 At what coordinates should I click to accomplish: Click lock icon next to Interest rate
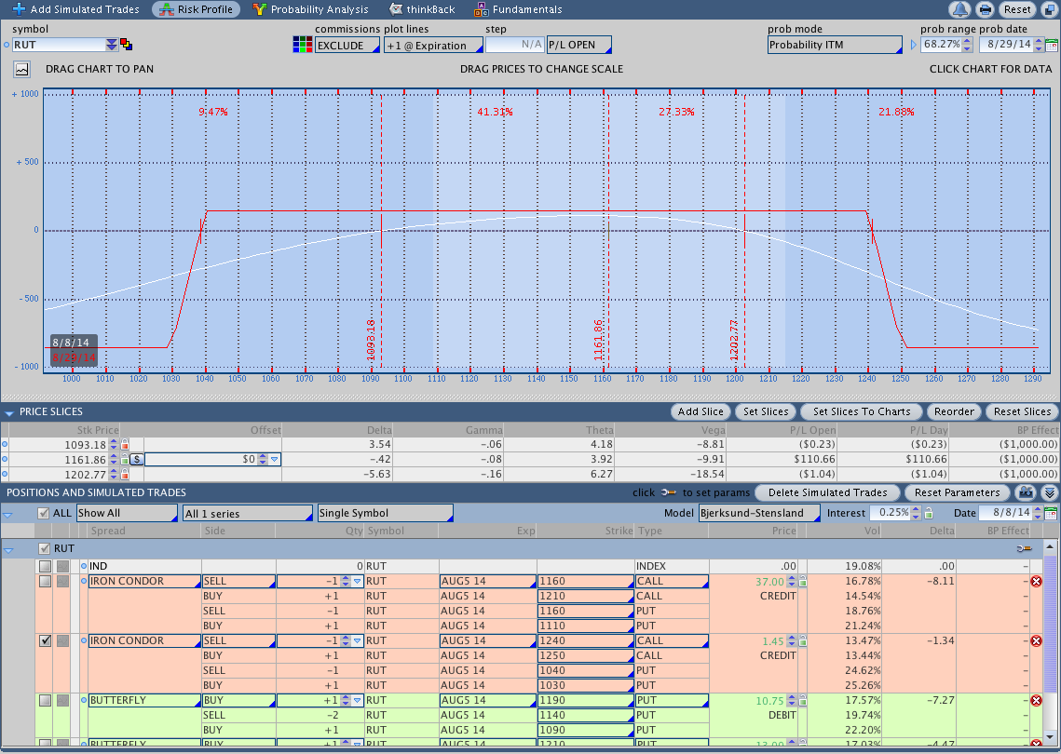[927, 513]
